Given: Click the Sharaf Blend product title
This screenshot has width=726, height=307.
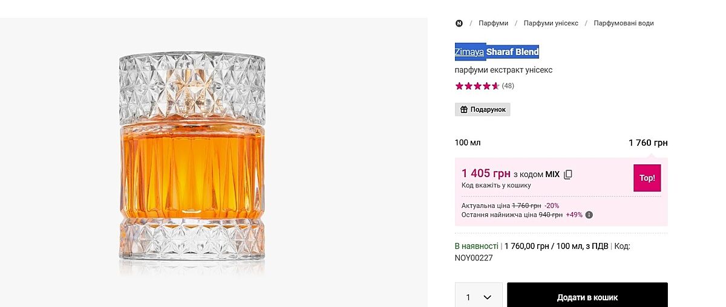Looking at the screenshot, I should pos(512,52).
